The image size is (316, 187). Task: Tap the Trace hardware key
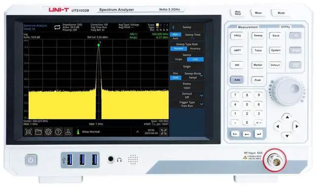(x=258, y=50)
